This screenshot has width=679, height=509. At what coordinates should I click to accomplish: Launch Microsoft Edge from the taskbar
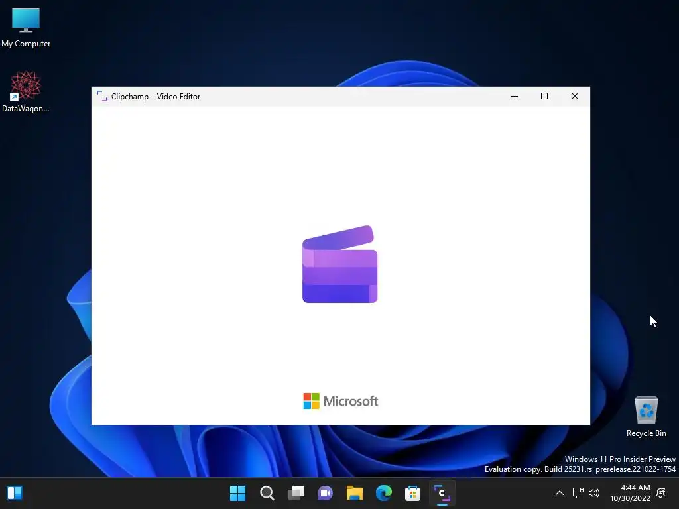pos(384,493)
